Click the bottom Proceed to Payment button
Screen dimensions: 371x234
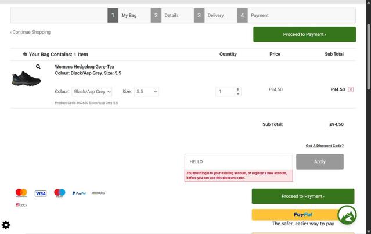point(303,196)
